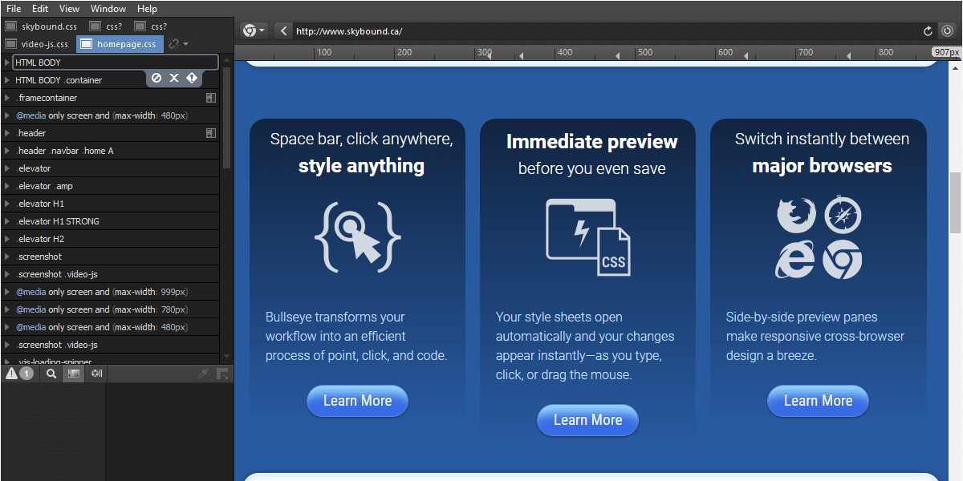Expand the .elevator H1 STRONG rule
Screen dimensions: 963x481
click(7, 221)
